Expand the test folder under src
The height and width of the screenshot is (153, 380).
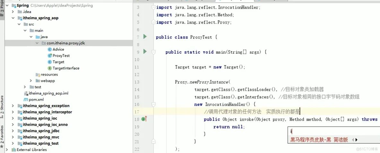[x=25, y=87]
